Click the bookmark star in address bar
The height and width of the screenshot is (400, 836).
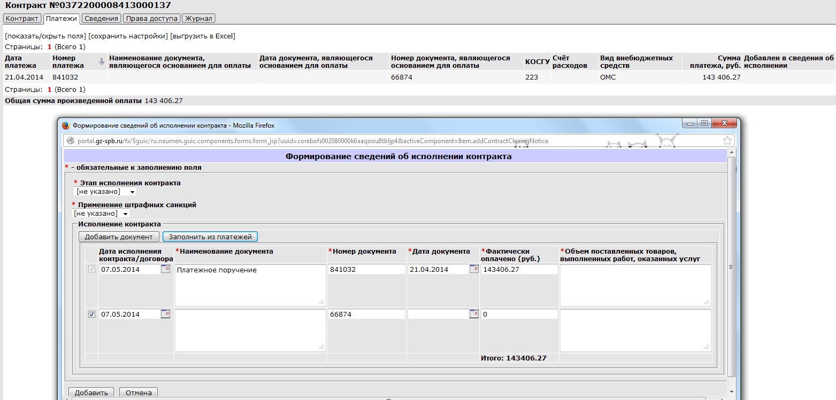[727, 141]
